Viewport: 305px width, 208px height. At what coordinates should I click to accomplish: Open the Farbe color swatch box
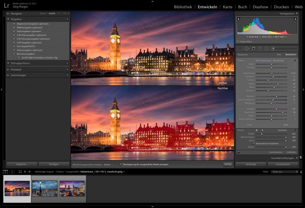tap(285, 125)
